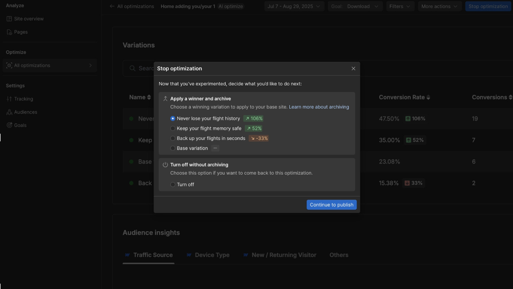Click the All optimizations sidebar icon
The image size is (513, 289).
coord(9,65)
